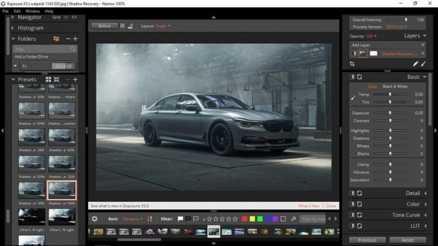This screenshot has width=438, height=246.
Task: Set Navigator zoom to Fit
Action: pos(66,18)
